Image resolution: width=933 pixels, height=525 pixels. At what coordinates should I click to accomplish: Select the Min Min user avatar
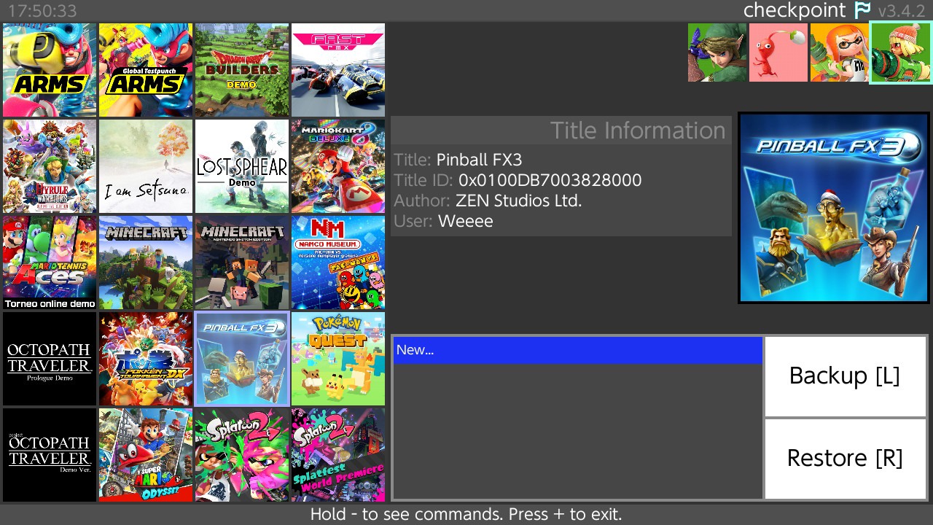[x=901, y=52]
